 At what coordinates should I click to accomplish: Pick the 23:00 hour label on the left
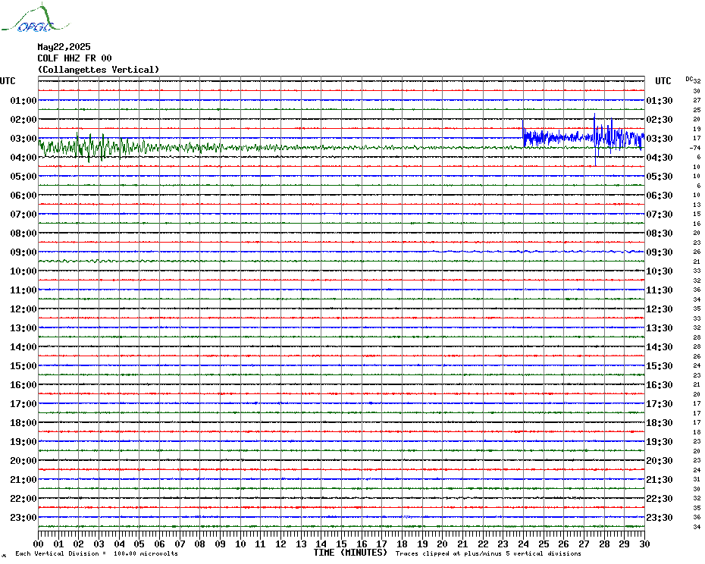[x=23, y=518]
